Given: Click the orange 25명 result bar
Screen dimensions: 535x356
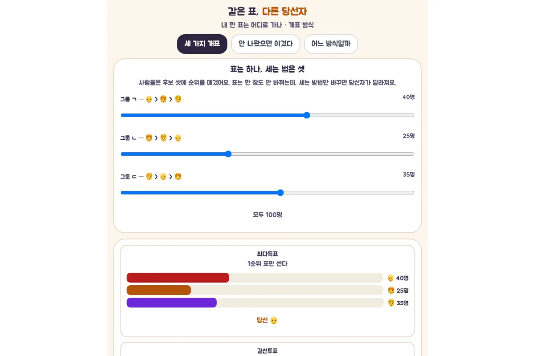Looking at the screenshot, I should pyautogui.click(x=159, y=290).
